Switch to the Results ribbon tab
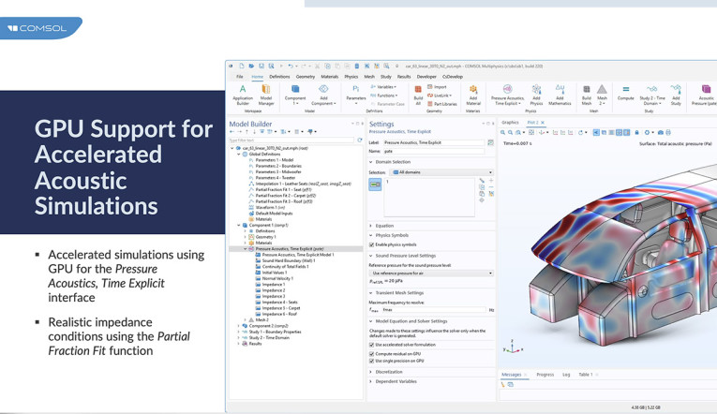The image size is (717, 414). click(404, 77)
